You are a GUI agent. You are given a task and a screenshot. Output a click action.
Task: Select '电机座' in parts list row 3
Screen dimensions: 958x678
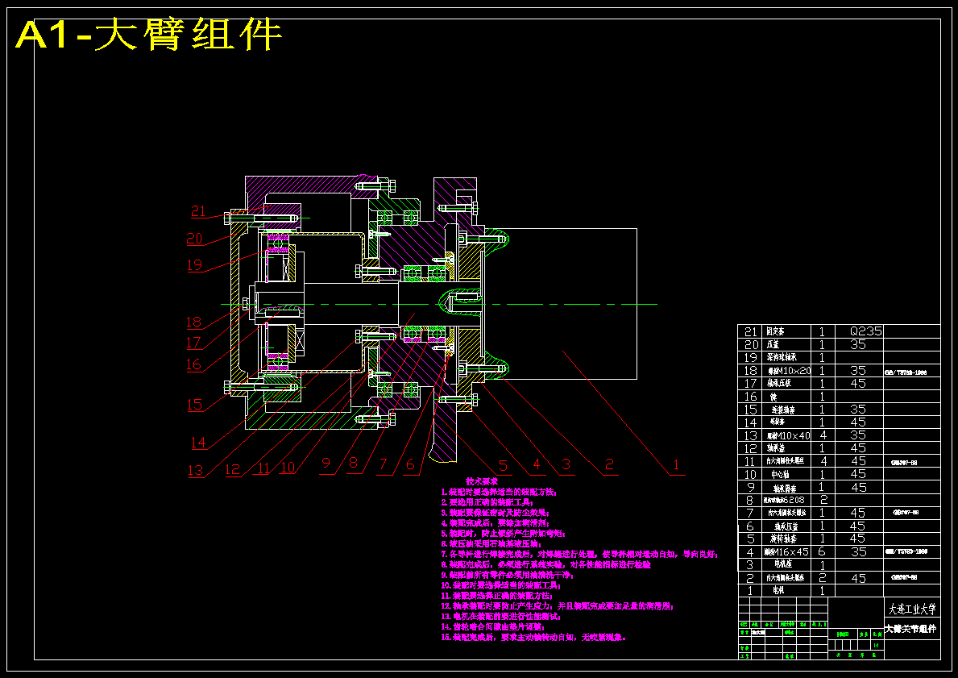[x=783, y=564]
